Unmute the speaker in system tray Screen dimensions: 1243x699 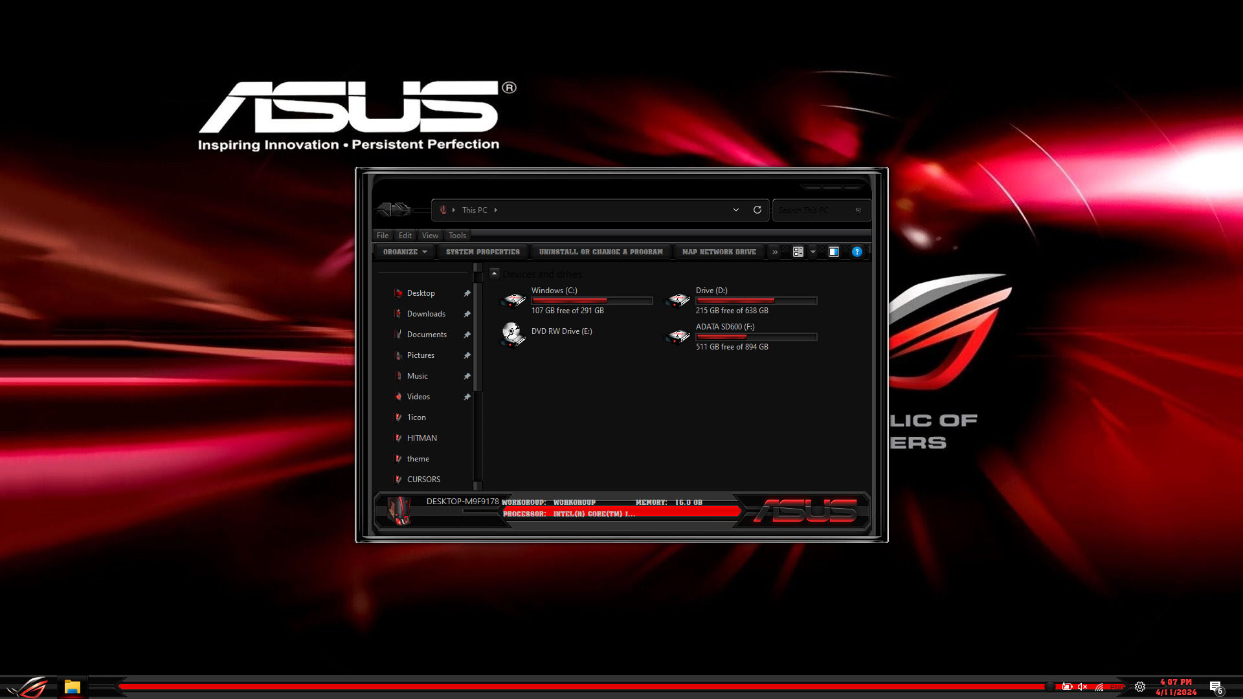pyautogui.click(x=1082, y=687)
